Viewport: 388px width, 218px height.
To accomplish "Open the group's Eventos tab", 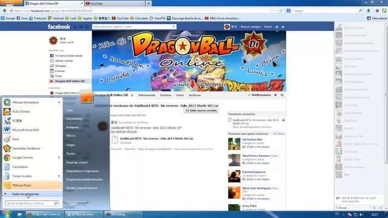I will click(166, 95).
